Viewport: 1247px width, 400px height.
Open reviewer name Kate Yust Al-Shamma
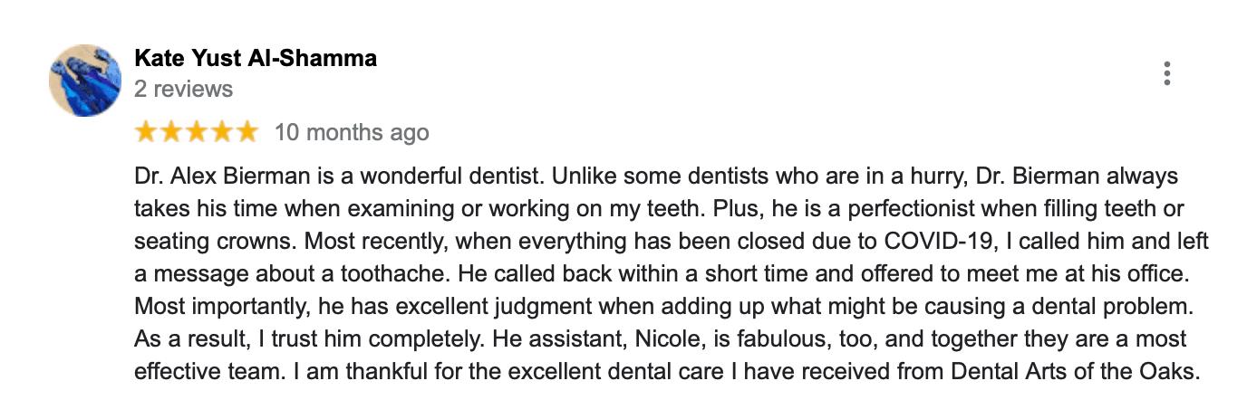coord(255,59)
